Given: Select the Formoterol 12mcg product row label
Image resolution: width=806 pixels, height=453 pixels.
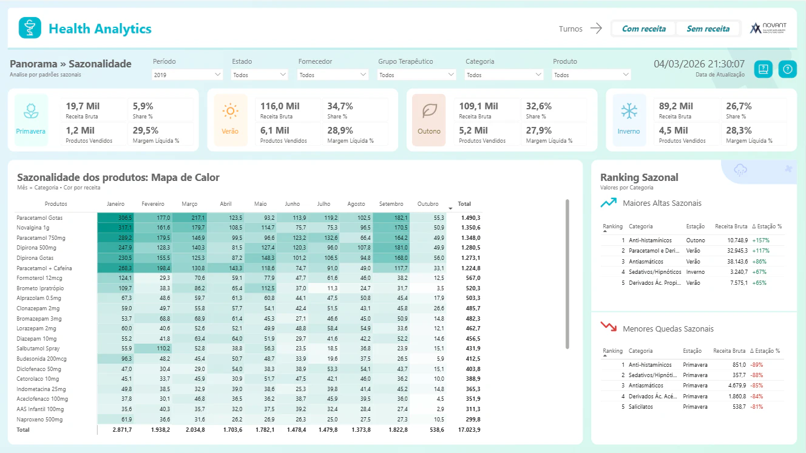Looking at the screenshot, I should pos(40,278).
